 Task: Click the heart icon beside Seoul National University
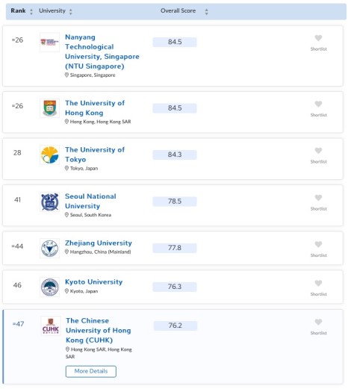click(318, 198)
